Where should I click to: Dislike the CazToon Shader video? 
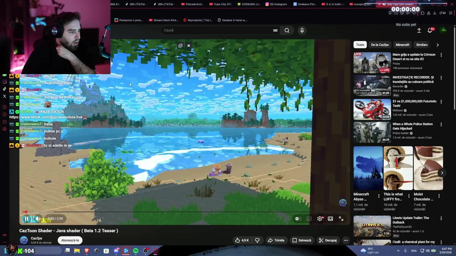[x=257, y=240]
